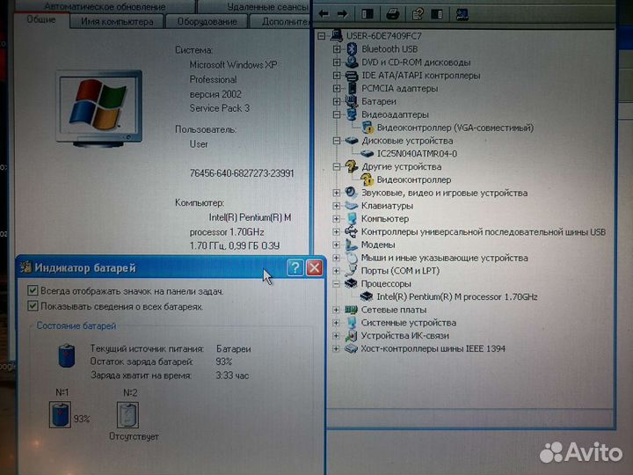Click the Forward arrow in Device Manager toolbar
Image resolution: width=633 pixels, height=475 pixels.
point(342,14)
